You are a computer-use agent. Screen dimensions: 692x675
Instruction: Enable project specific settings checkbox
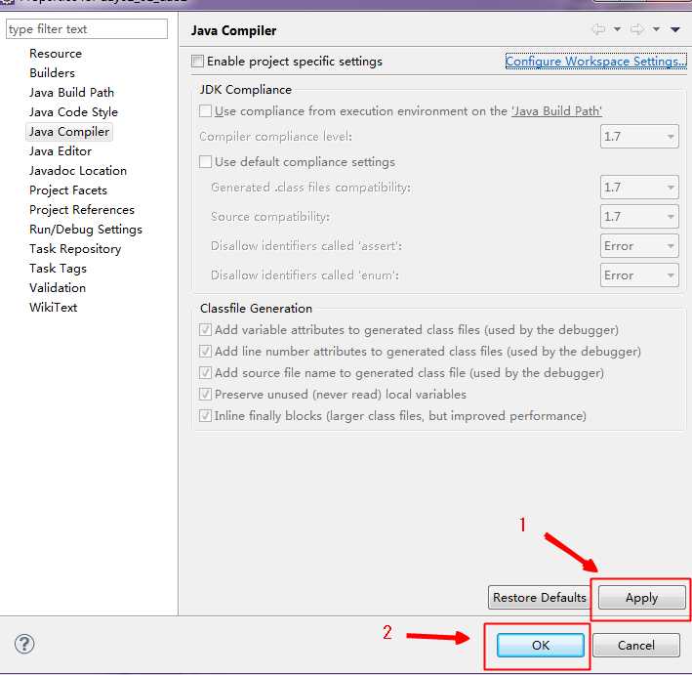198,61
